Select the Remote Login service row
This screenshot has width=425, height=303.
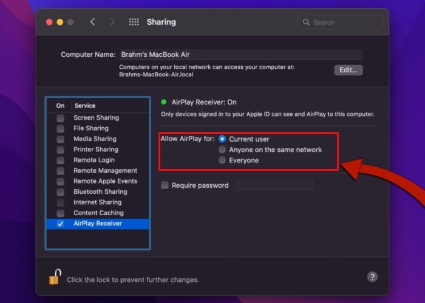pos(98,160)
